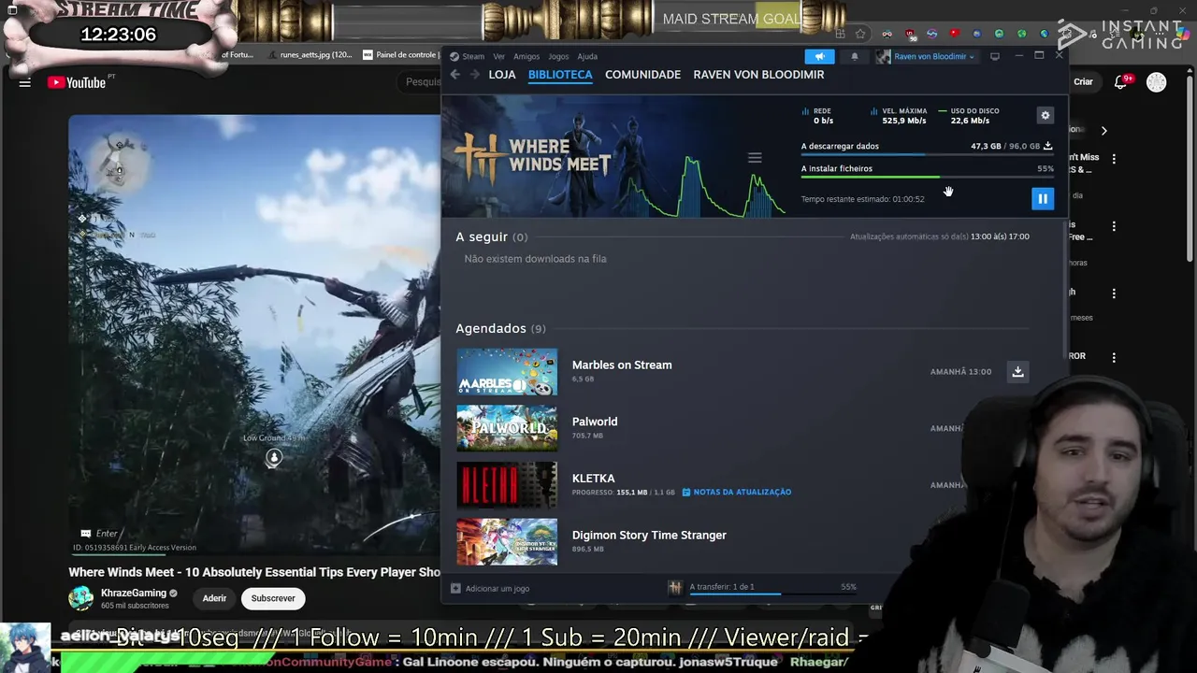Switch to the BIBLIOTECA tab

click(x=560, y=75)
